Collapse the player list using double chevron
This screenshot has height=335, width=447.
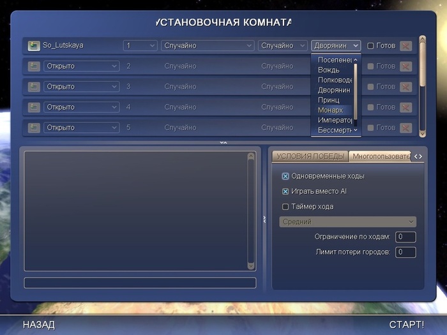[223, 142]
